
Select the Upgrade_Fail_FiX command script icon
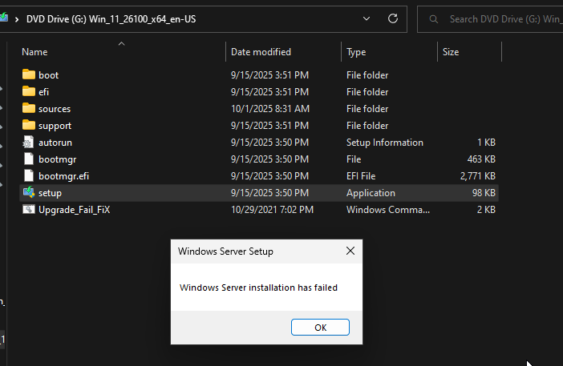29,209
